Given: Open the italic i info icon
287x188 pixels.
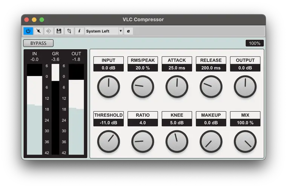Looking at the screenshot, I should click(x=79, y=31).
